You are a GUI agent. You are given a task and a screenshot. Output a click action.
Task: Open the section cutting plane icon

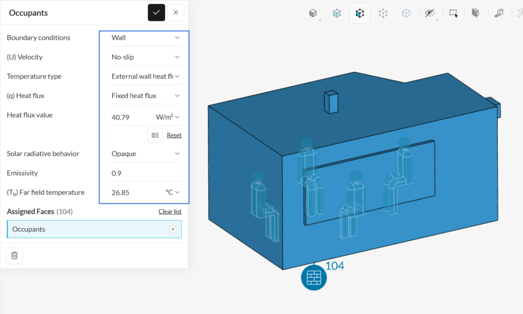point(476,13)
